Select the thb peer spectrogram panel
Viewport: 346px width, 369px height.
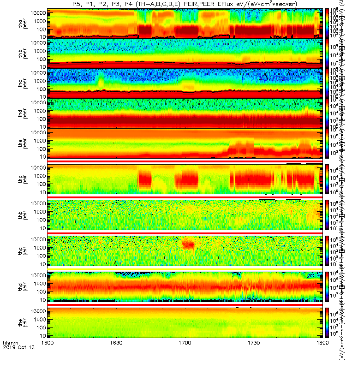tap(185, 54)
